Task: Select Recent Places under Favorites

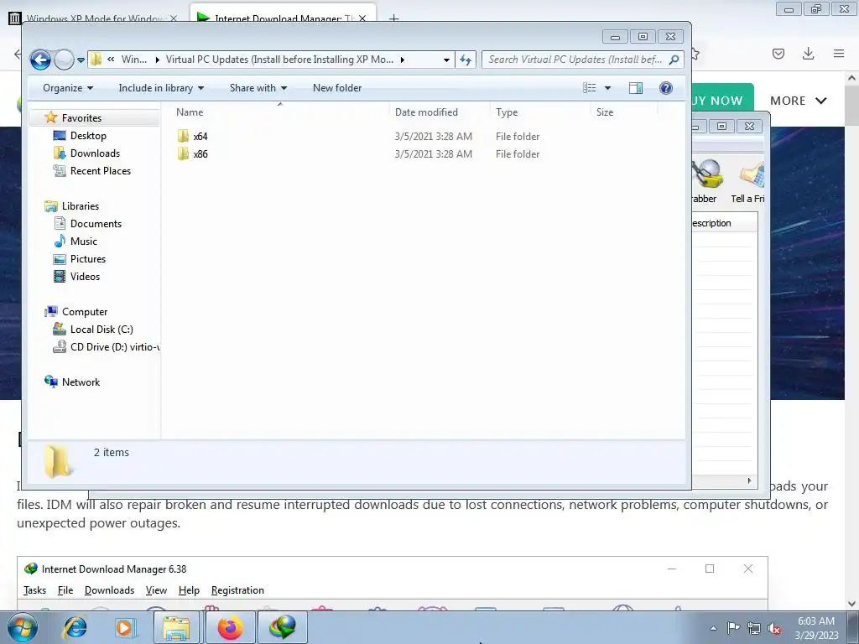Action: click(x=101, y=171)
